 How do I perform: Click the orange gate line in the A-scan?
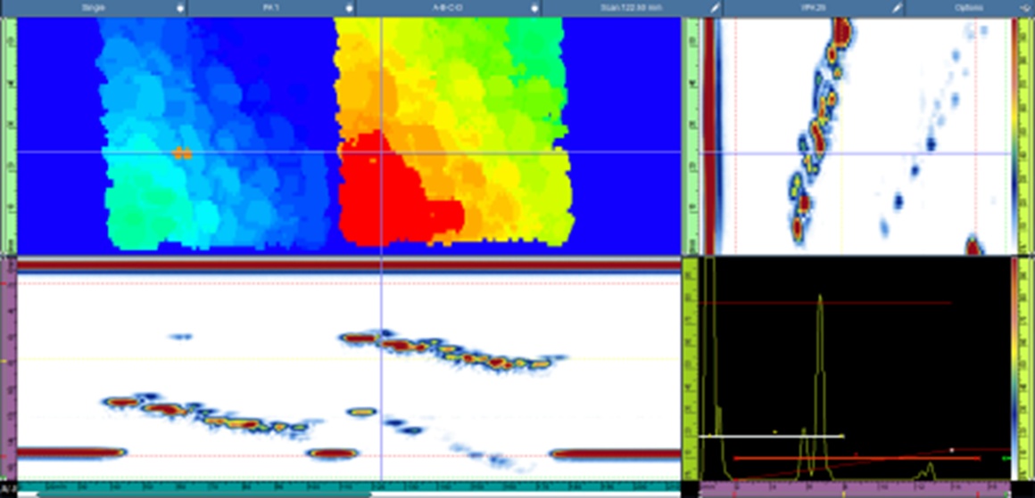857,458
